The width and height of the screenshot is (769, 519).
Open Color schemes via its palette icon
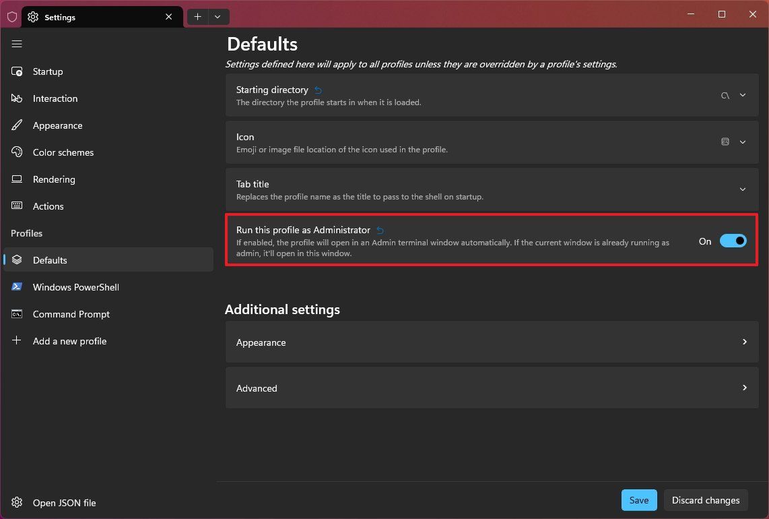coord(17,152)
